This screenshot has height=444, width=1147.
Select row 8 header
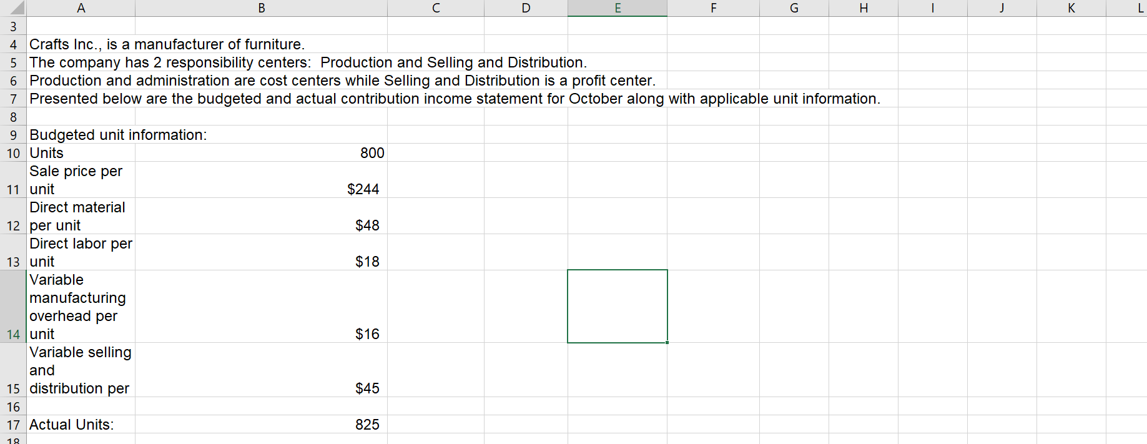click(13, 117)
